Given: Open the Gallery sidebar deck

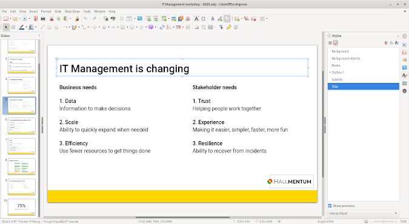Looking at the screenshot, I should (x=405, y=84).
